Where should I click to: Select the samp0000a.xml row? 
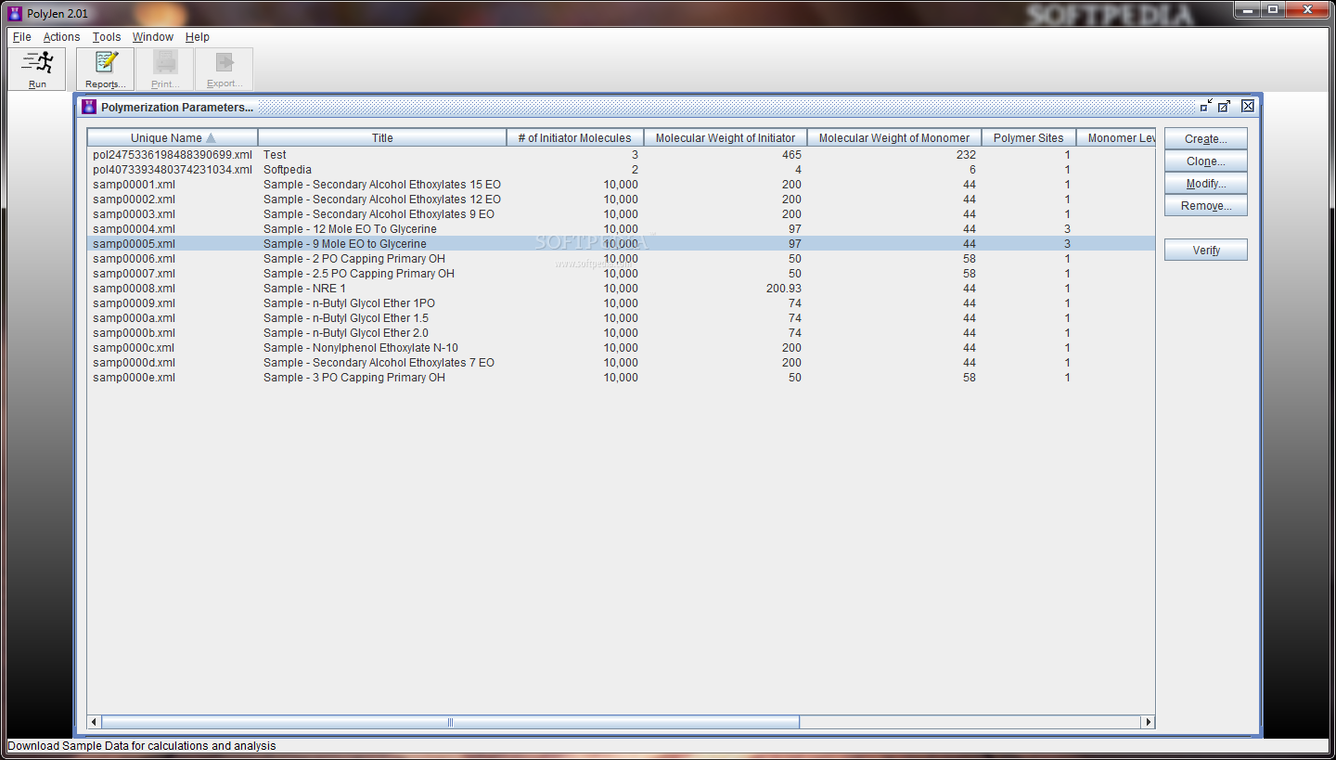point(621,318)
